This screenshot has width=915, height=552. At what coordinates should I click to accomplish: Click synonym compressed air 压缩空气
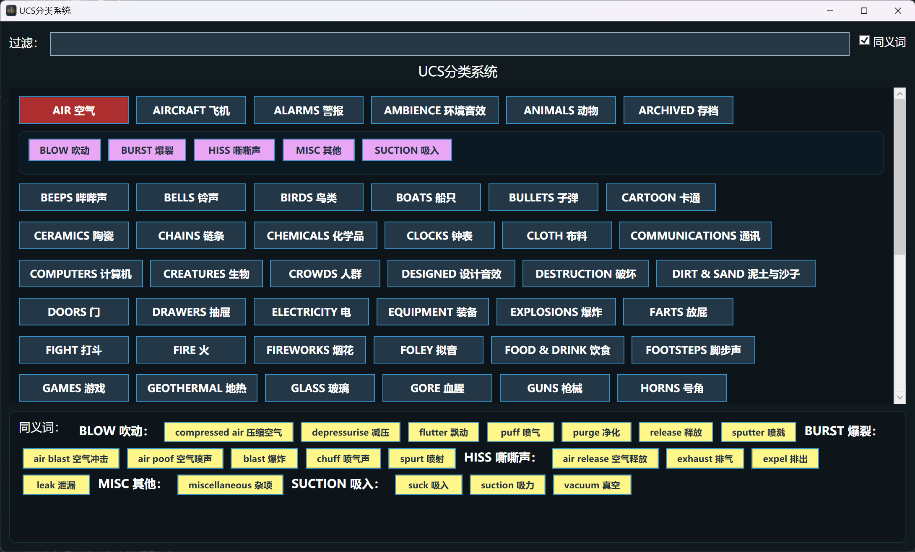tap(229, 432)
